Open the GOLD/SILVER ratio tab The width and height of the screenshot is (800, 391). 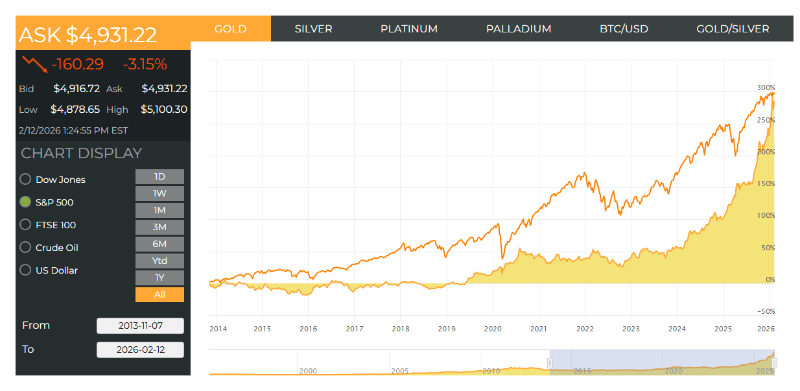click(733, 29)
